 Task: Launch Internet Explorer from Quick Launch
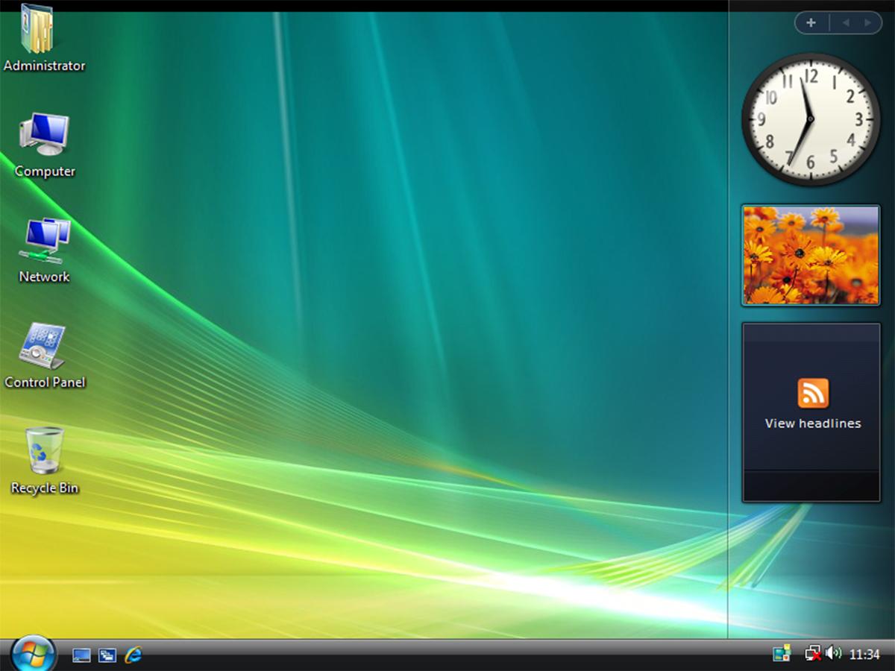(x=134, y=655)
